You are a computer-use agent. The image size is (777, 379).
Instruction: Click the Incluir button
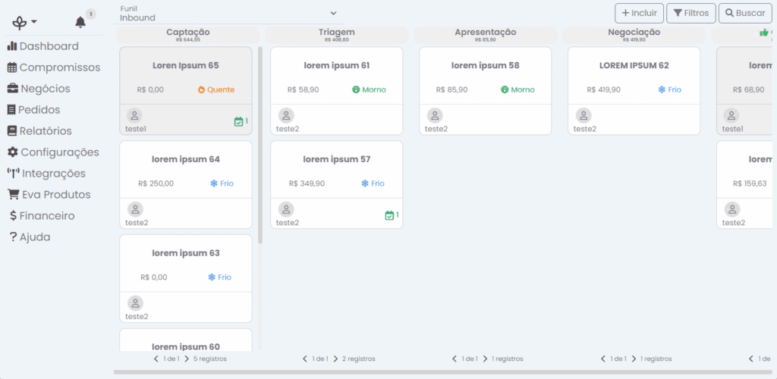[x=639, y=13]
